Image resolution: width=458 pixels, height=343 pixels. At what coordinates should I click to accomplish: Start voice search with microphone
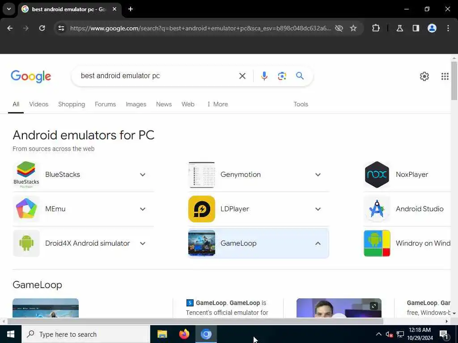tap(264, 76)
